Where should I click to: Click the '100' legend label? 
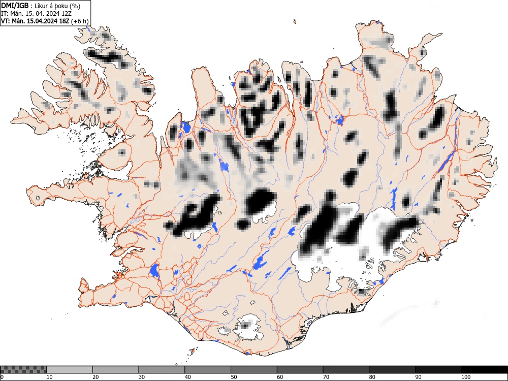465,377
